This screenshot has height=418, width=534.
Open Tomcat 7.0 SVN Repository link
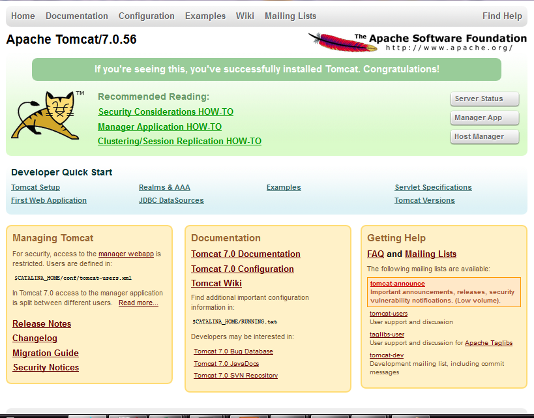235,375
